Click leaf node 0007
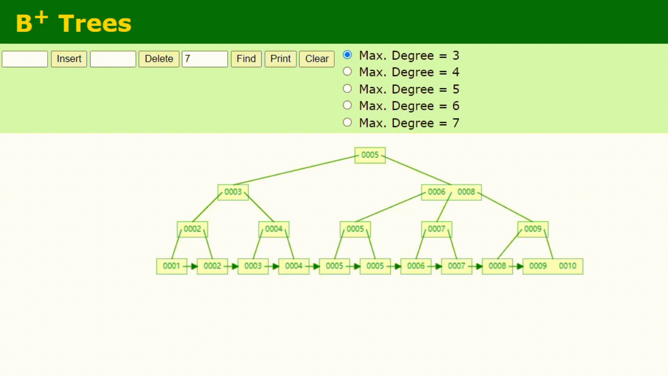The image size is (668, 376). [x=456, y=265]
